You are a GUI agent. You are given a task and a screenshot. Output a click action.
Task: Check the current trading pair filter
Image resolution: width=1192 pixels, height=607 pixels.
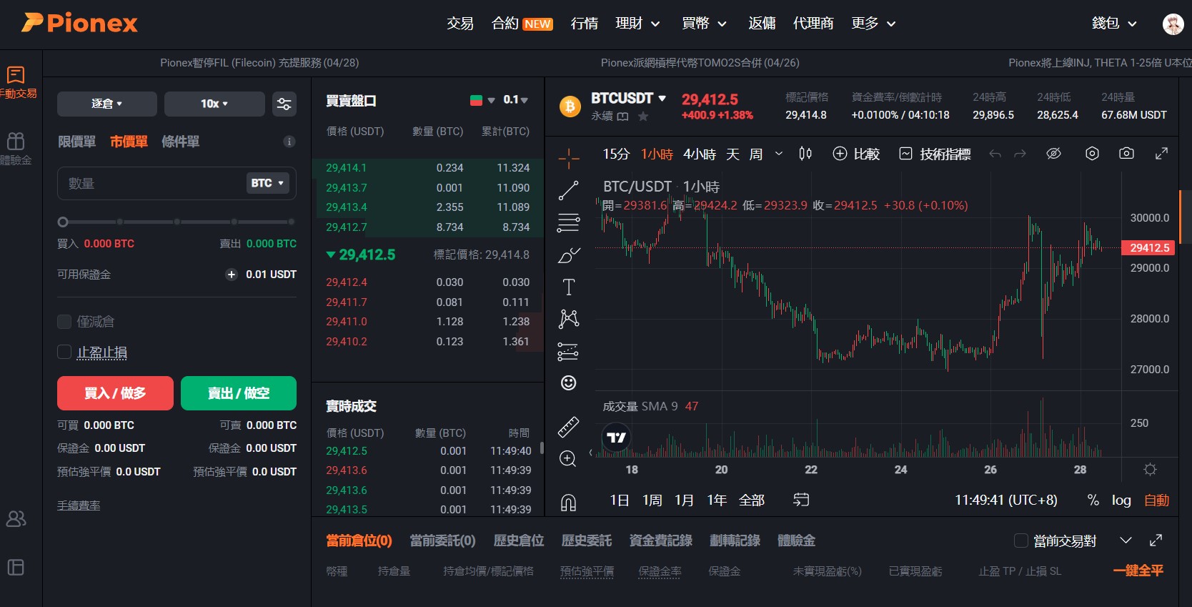[1021, 541]
